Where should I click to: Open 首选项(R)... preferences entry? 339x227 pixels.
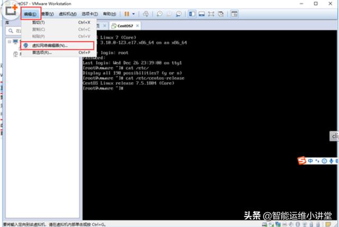58,52
